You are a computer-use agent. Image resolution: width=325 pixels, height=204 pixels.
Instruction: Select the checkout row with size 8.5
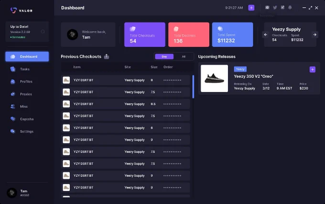[126, 104]
